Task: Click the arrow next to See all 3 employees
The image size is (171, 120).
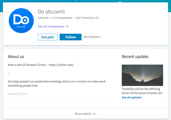Action: coord(67,26)
